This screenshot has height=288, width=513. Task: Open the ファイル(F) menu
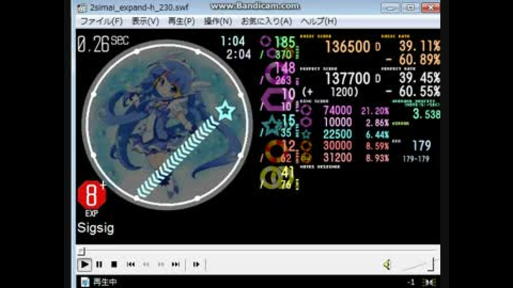[x=102, y=21]
